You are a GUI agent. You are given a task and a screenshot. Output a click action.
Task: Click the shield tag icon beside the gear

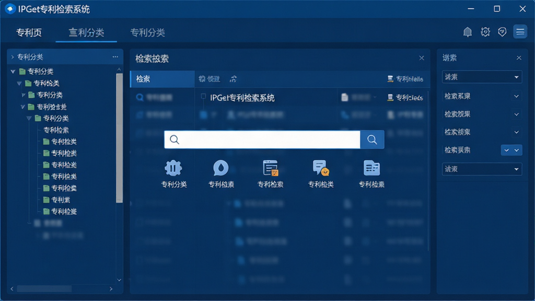click(x=502, y=32)
